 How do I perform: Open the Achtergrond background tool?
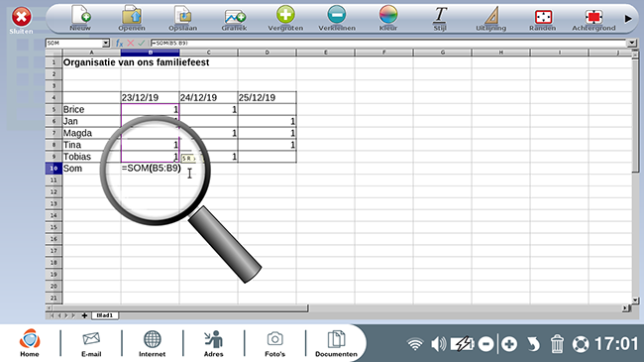point(593,18)
